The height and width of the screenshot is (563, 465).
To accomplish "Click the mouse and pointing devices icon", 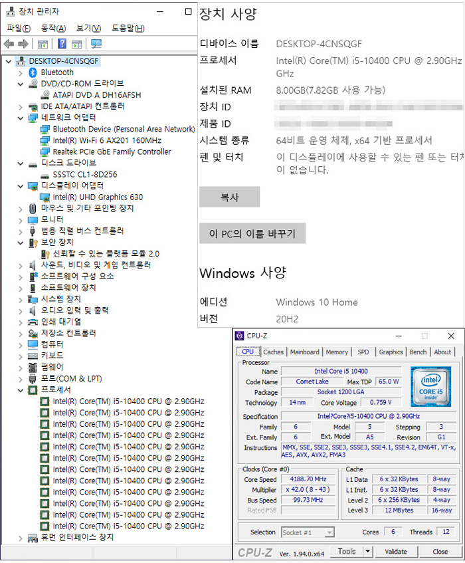I will (33, 208).
